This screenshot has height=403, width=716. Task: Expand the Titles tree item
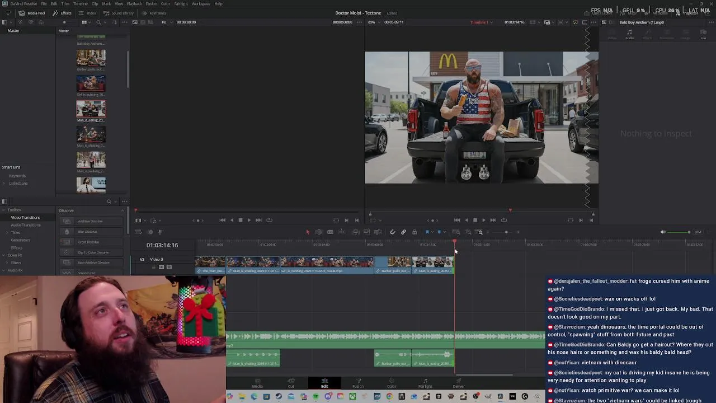(7, 232)
